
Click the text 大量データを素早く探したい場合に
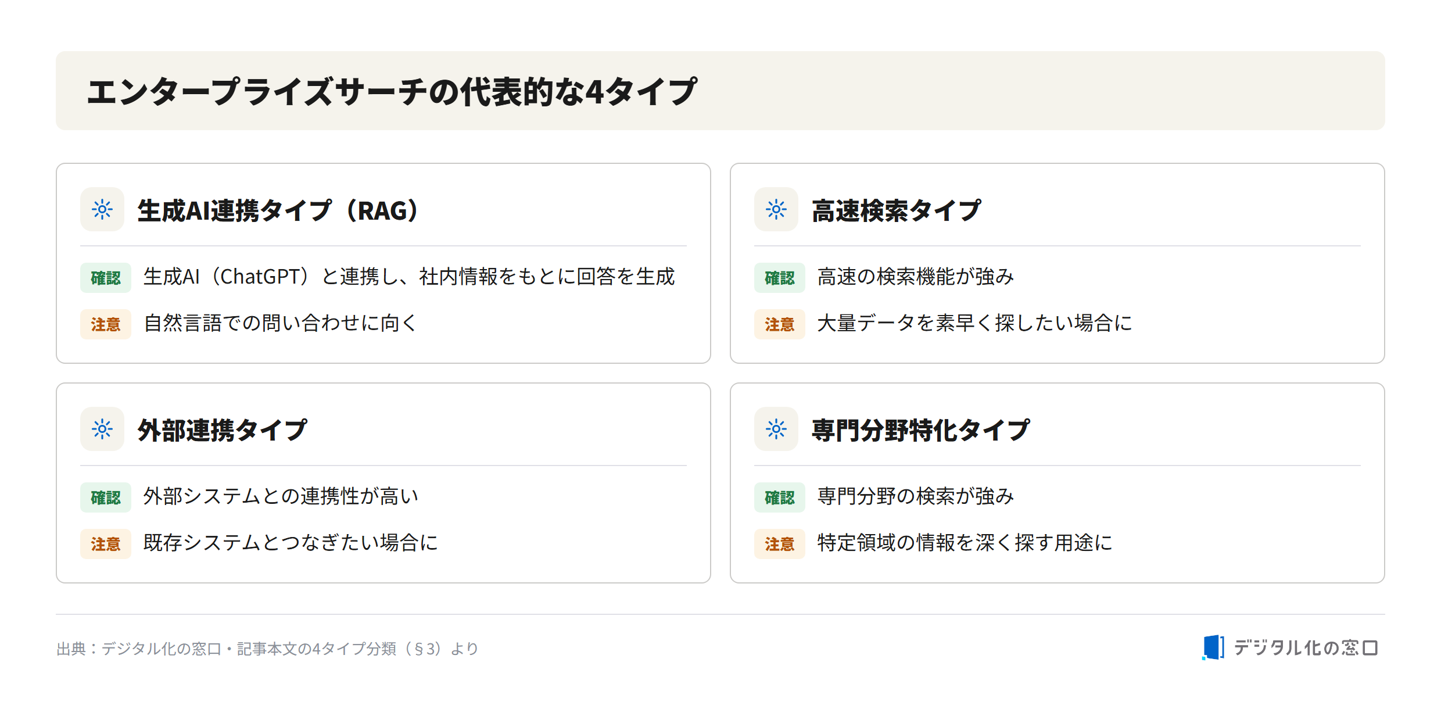pyautogui.click(x=975, y=323)
